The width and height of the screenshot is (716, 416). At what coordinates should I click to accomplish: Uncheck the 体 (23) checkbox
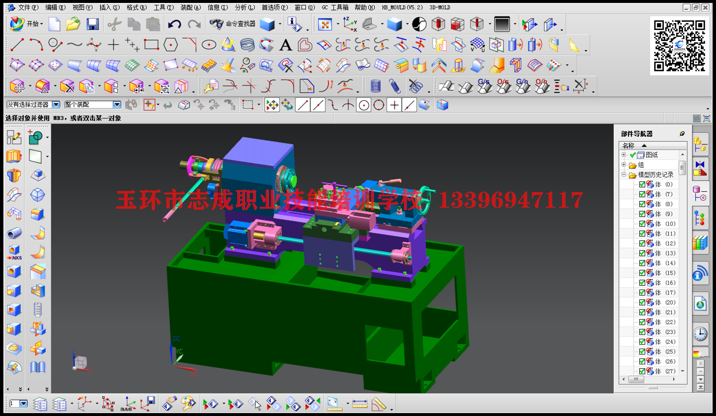pos(642,332)
